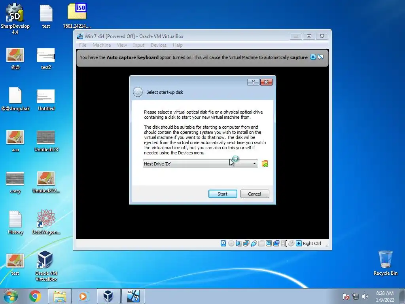The image size is (405, 304).
Task: Open the Recycle Bin
Action: click(385, 263)
